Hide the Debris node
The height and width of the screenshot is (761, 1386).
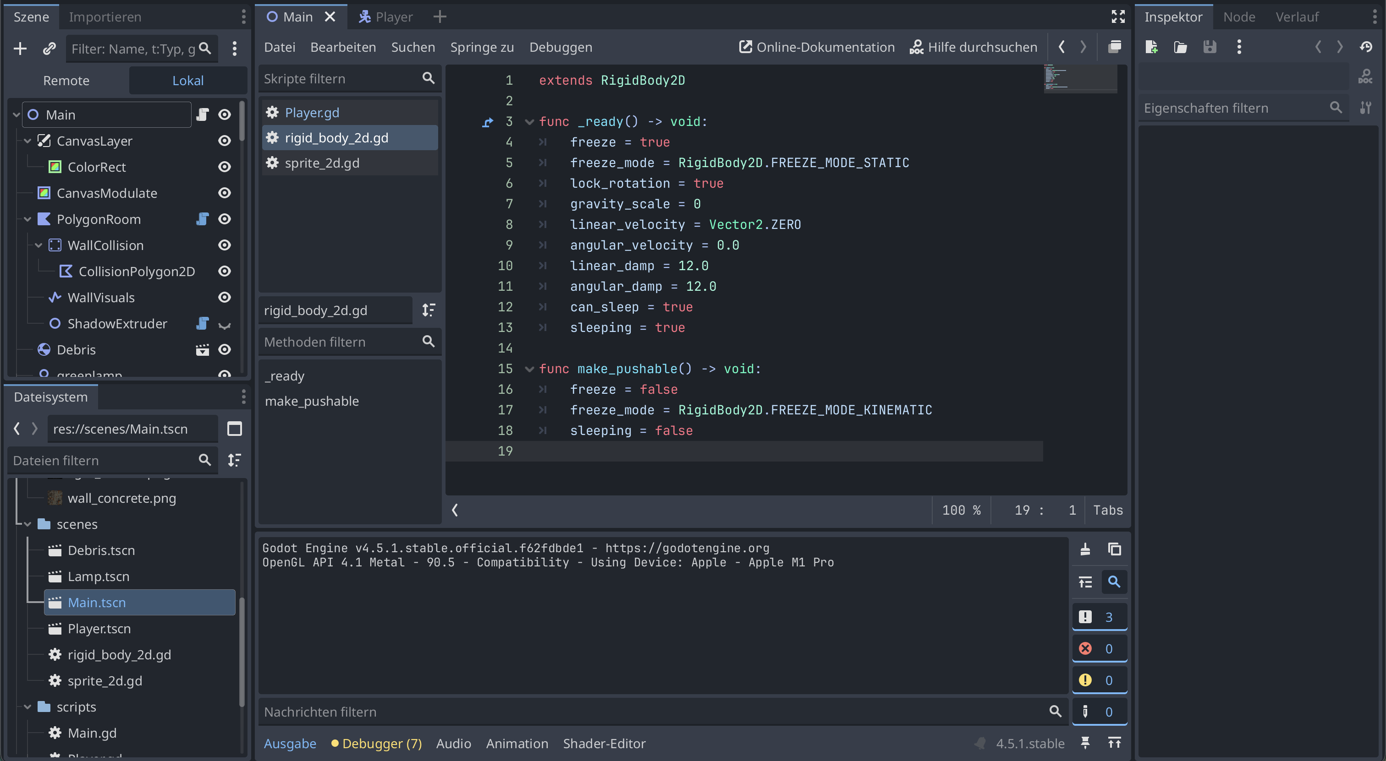(225, 349)
